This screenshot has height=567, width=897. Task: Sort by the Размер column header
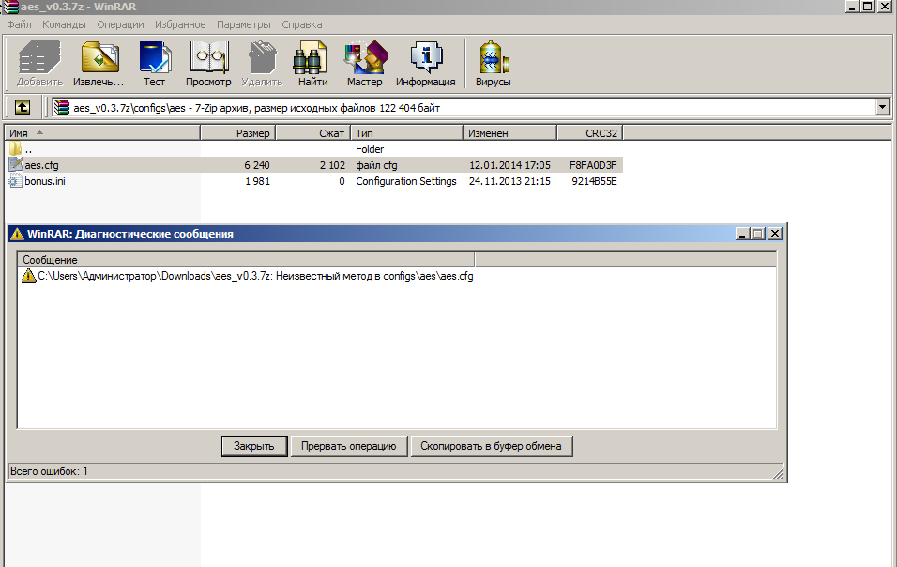238,132
